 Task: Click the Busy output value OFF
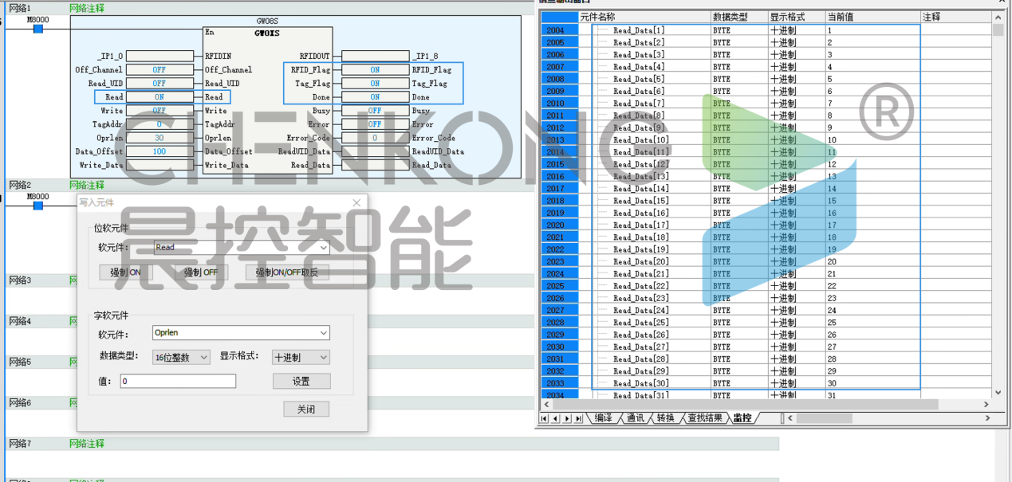click(375, 111)
